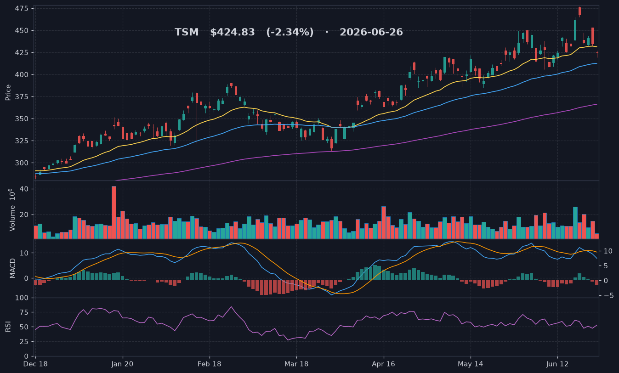The image size is (619, 373).
Task: Click the 375 price axis tick
Action: coord(21,97)
